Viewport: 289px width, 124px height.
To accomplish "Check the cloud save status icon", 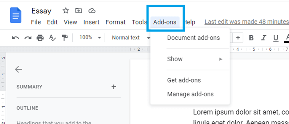I will pos(92,11).
